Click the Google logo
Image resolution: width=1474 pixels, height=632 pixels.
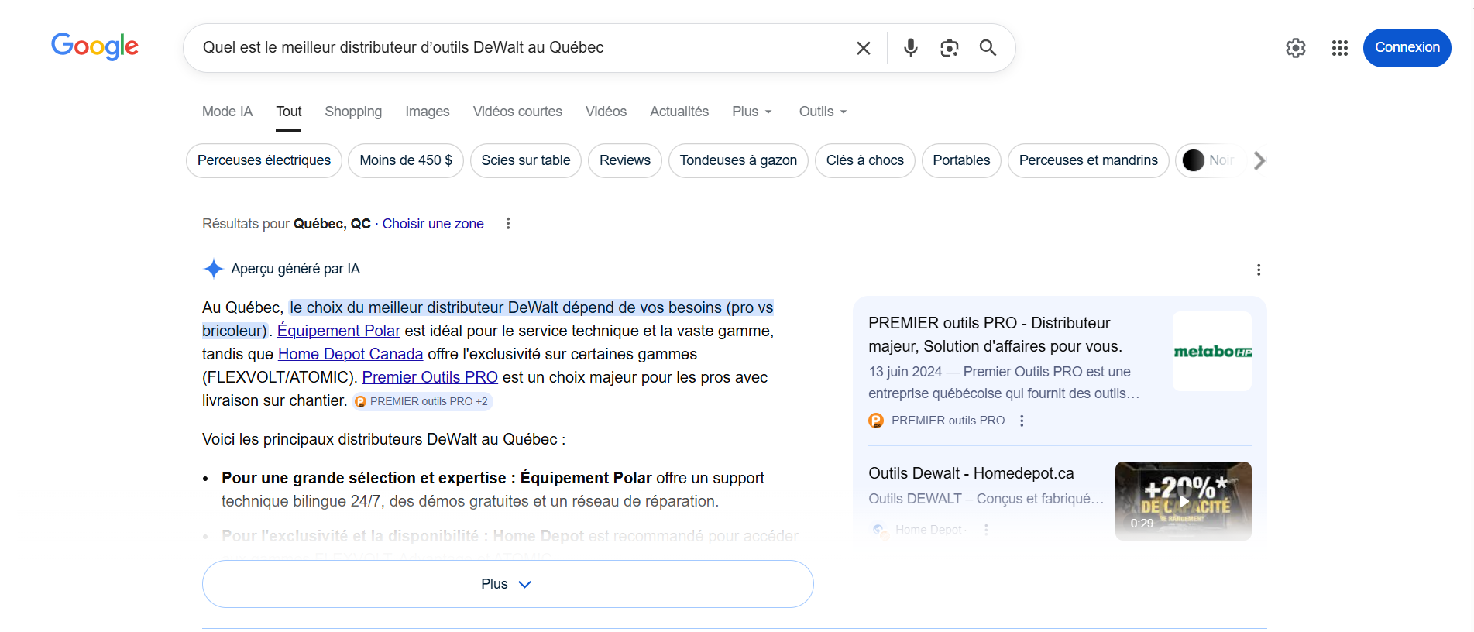point(94,46)
